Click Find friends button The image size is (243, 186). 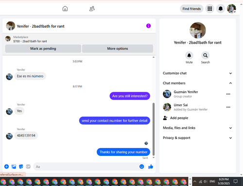pyautogui.click(x=191, y=9)
